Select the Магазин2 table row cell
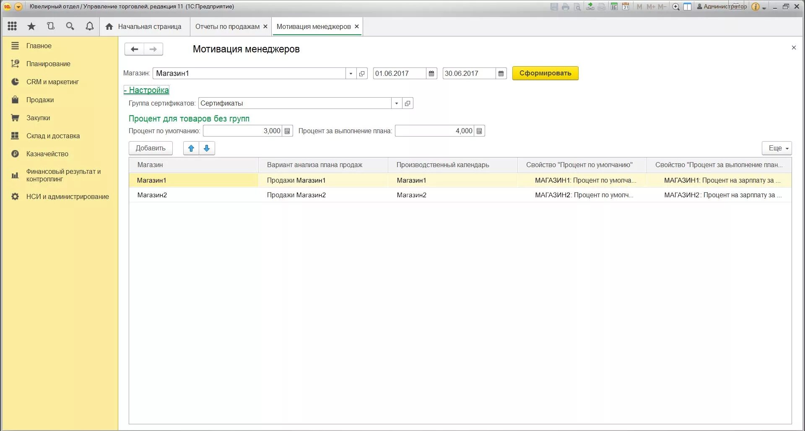This screenshot has height=431, width=805. pos(194,195)
